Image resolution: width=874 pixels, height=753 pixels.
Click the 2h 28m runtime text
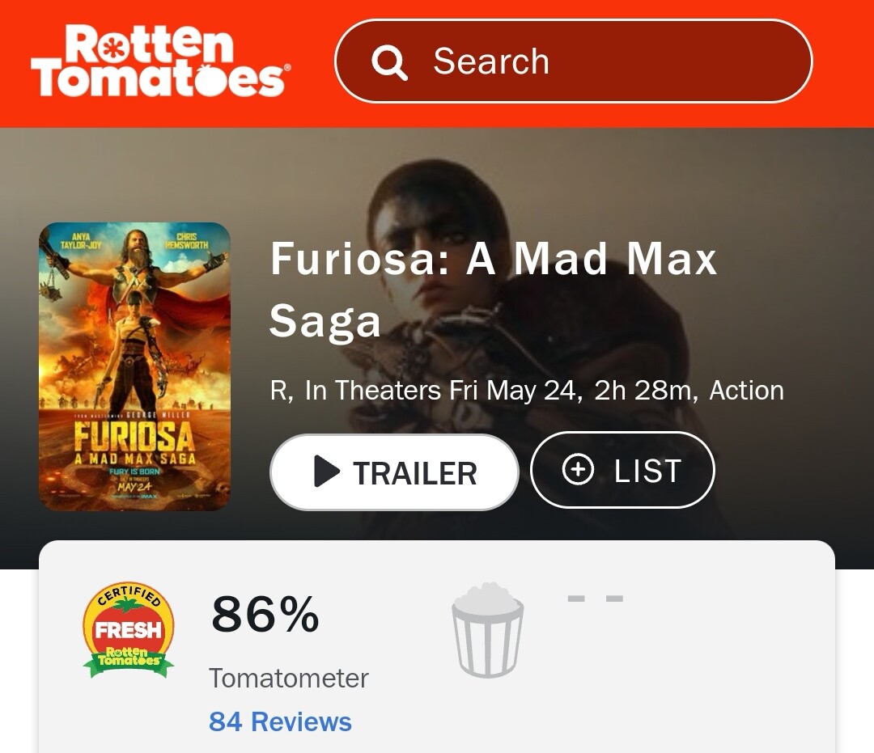[x=645, y=391]
